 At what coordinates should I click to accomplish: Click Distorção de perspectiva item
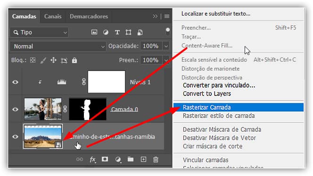point(212,78)
